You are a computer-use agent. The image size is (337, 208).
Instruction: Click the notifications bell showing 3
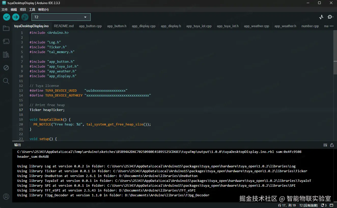[x=324, y=205]
